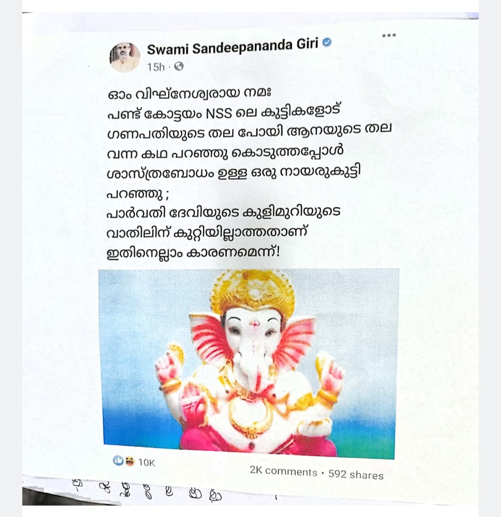The height and width of the screenshot is (517, 501).
Task: Click the line starting പാർവതി ദേവിയുടെ
Action: [223, 213]
